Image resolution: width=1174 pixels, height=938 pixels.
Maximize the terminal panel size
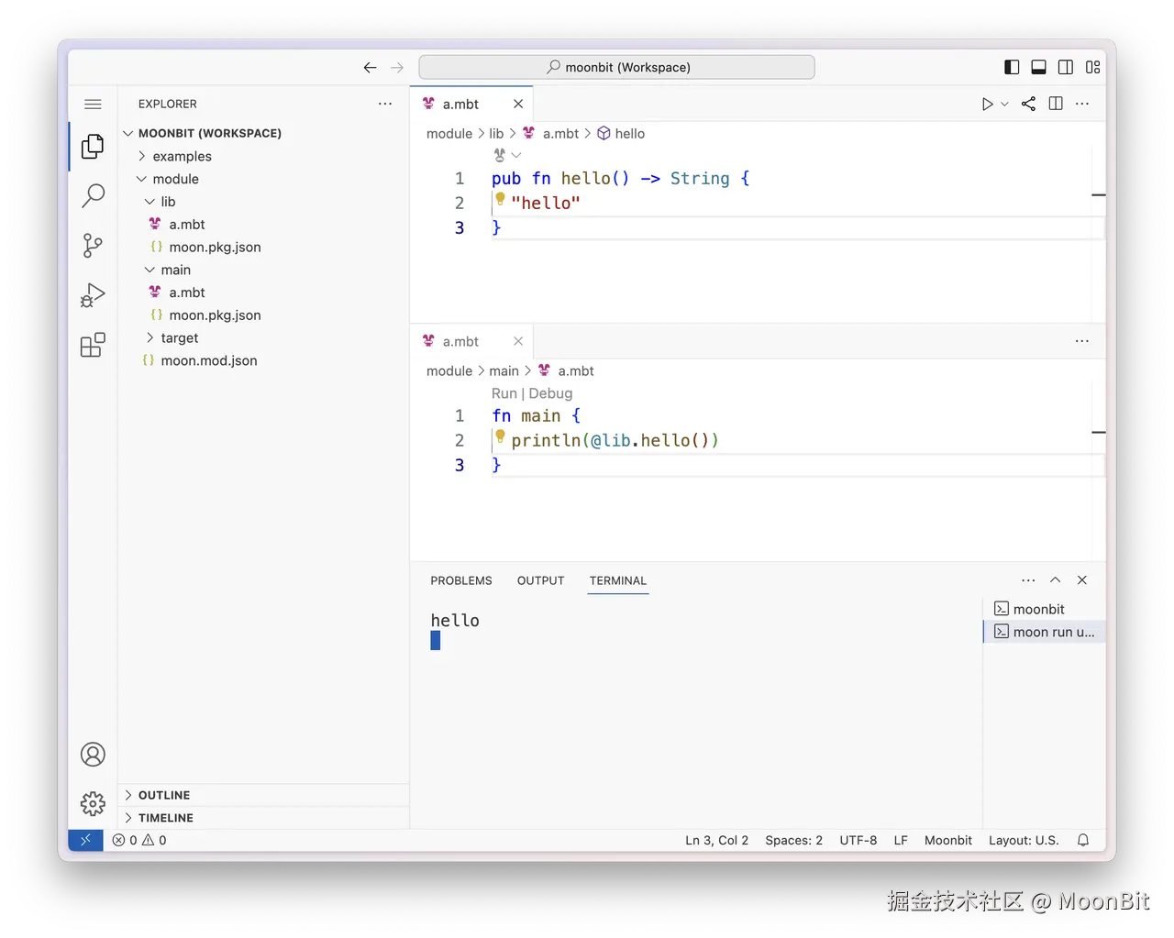pyautogui.click(x=1056, y=580)
